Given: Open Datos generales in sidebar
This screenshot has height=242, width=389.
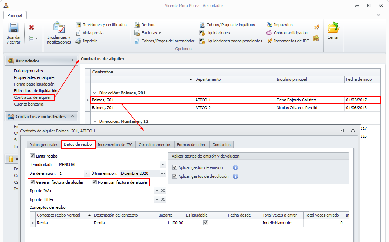Looking at the screenshot, I should click(x=28, y=71).
